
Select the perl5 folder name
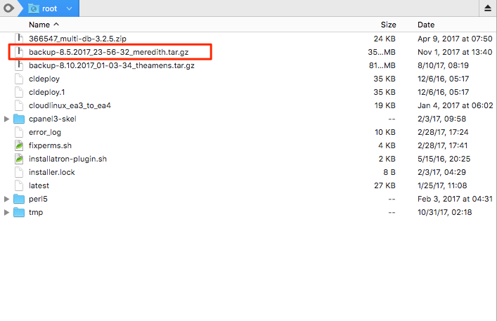(x=38, y=199)
